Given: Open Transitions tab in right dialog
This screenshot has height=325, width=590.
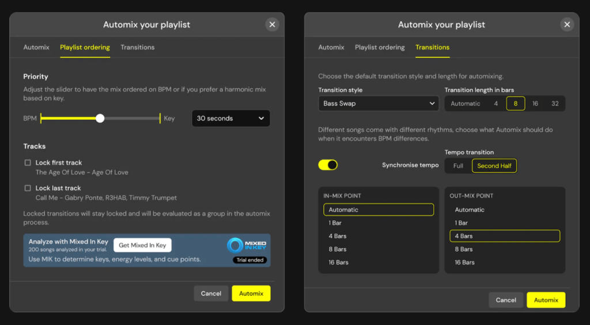Looking at the screenshot, I should click(432, 47).
